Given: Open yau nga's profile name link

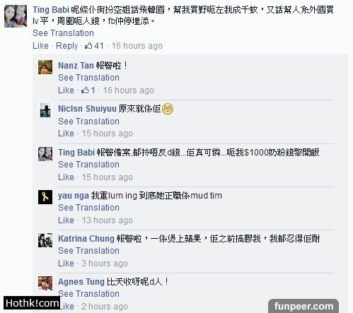Looking at the screenshot, I should (x=74, y=196).
